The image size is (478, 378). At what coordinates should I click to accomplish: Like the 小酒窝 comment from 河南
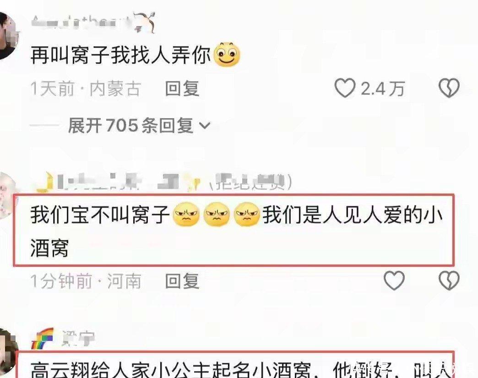394,280
